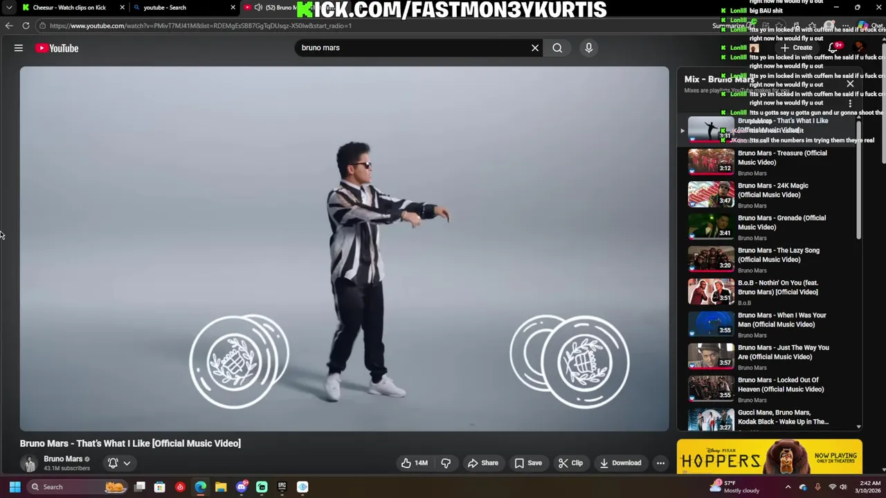
Task: Open Microsoft Edge taskbar icon
Action: pyautogui.click(x=201, y=487)
